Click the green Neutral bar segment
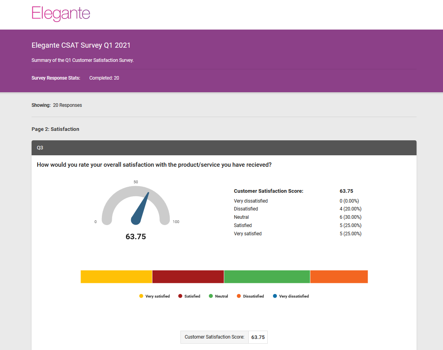The image size is (443, 350). (267, 277)
